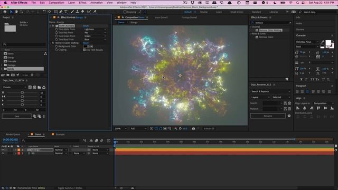Click the white fill color swatch
The image size is (338, 190).
click(328, 43)
